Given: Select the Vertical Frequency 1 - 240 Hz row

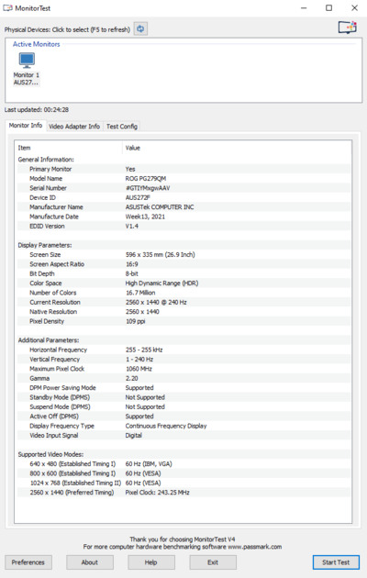Looking at the screenshot, I should click(x=183, y=360).
